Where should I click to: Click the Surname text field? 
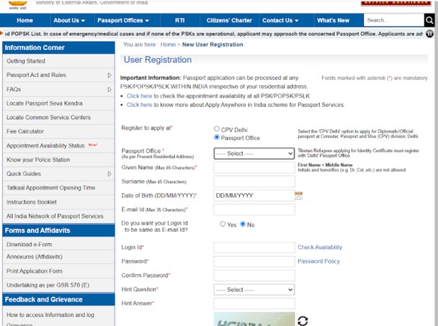(x=254, y=181)
